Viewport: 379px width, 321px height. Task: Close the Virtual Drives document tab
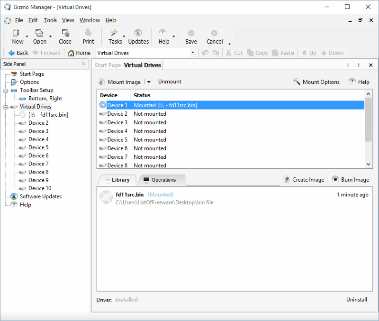371,65
